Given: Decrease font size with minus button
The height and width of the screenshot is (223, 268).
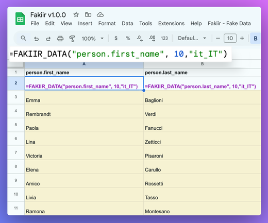Looking at the screenshot, I should pyautogui.click(x=218, y=38).
